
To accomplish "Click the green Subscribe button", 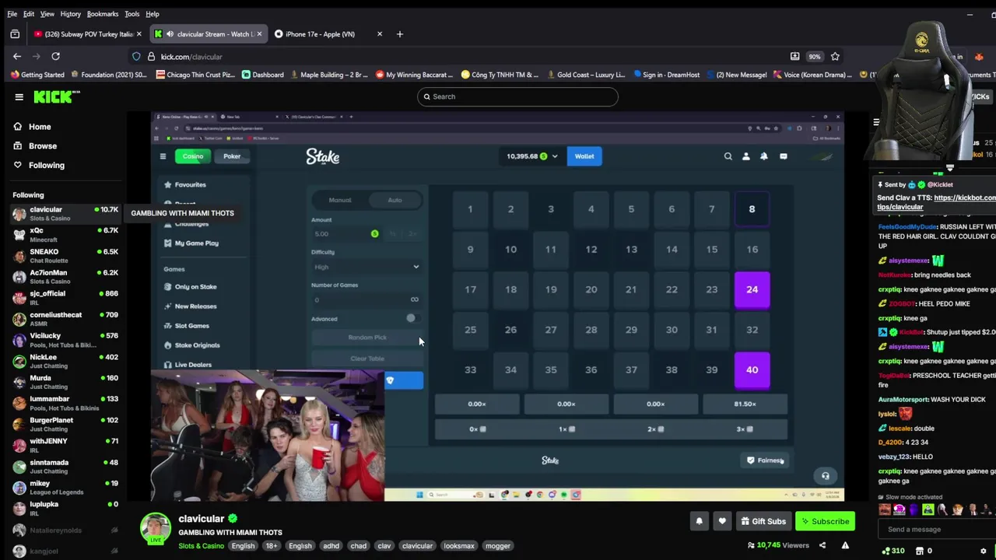I will tap(825, 521).
